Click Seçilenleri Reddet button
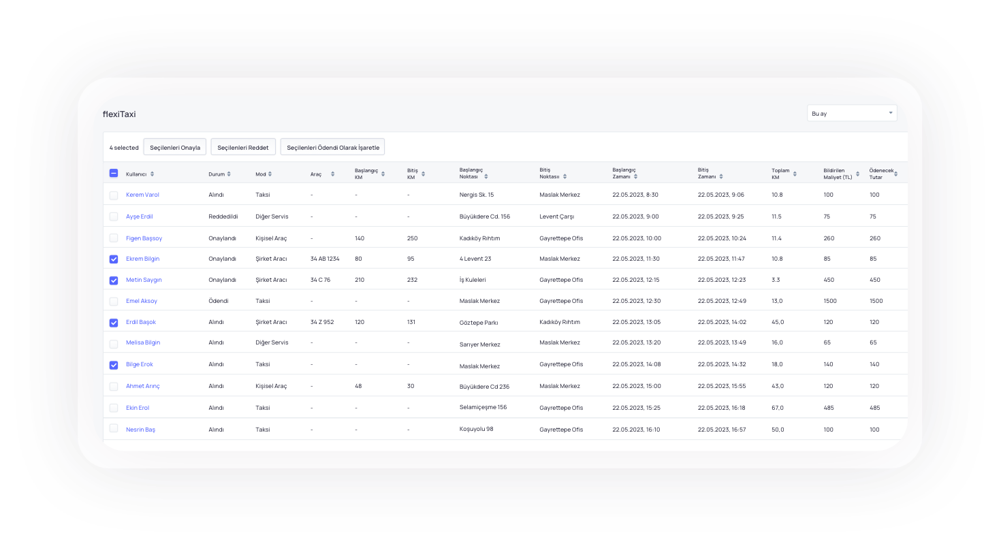The width and height of the screenshot is (1001, 546). pos(243,147)
